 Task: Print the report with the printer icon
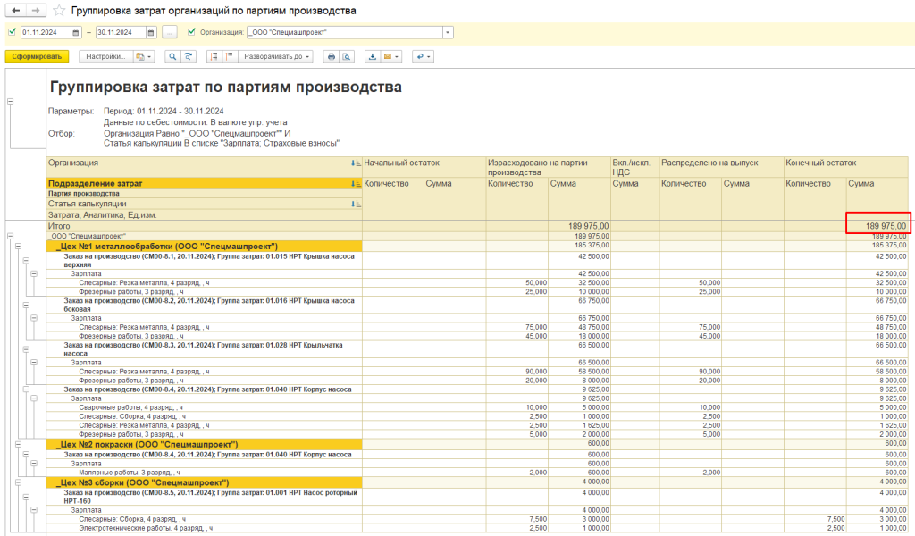pyautogui.click(x=332, y=56)
